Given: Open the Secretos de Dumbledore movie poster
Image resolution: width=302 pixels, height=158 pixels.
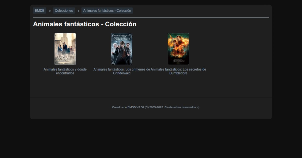Looking at the screenshot, I should click(x=178, y=49).
